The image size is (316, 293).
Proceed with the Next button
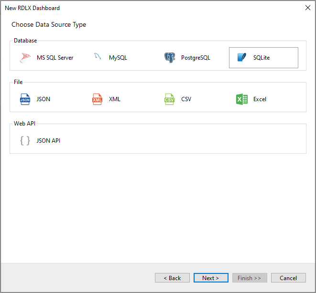click(211, 278)
